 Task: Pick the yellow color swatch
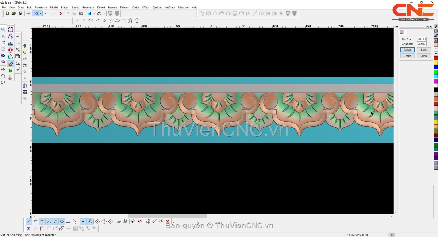(x=436, y=63)
